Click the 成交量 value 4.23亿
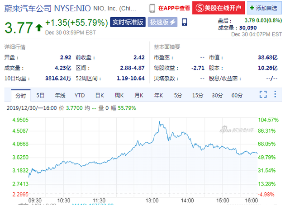Viewport: 285px width, 205px height. [x=63, y=68]
